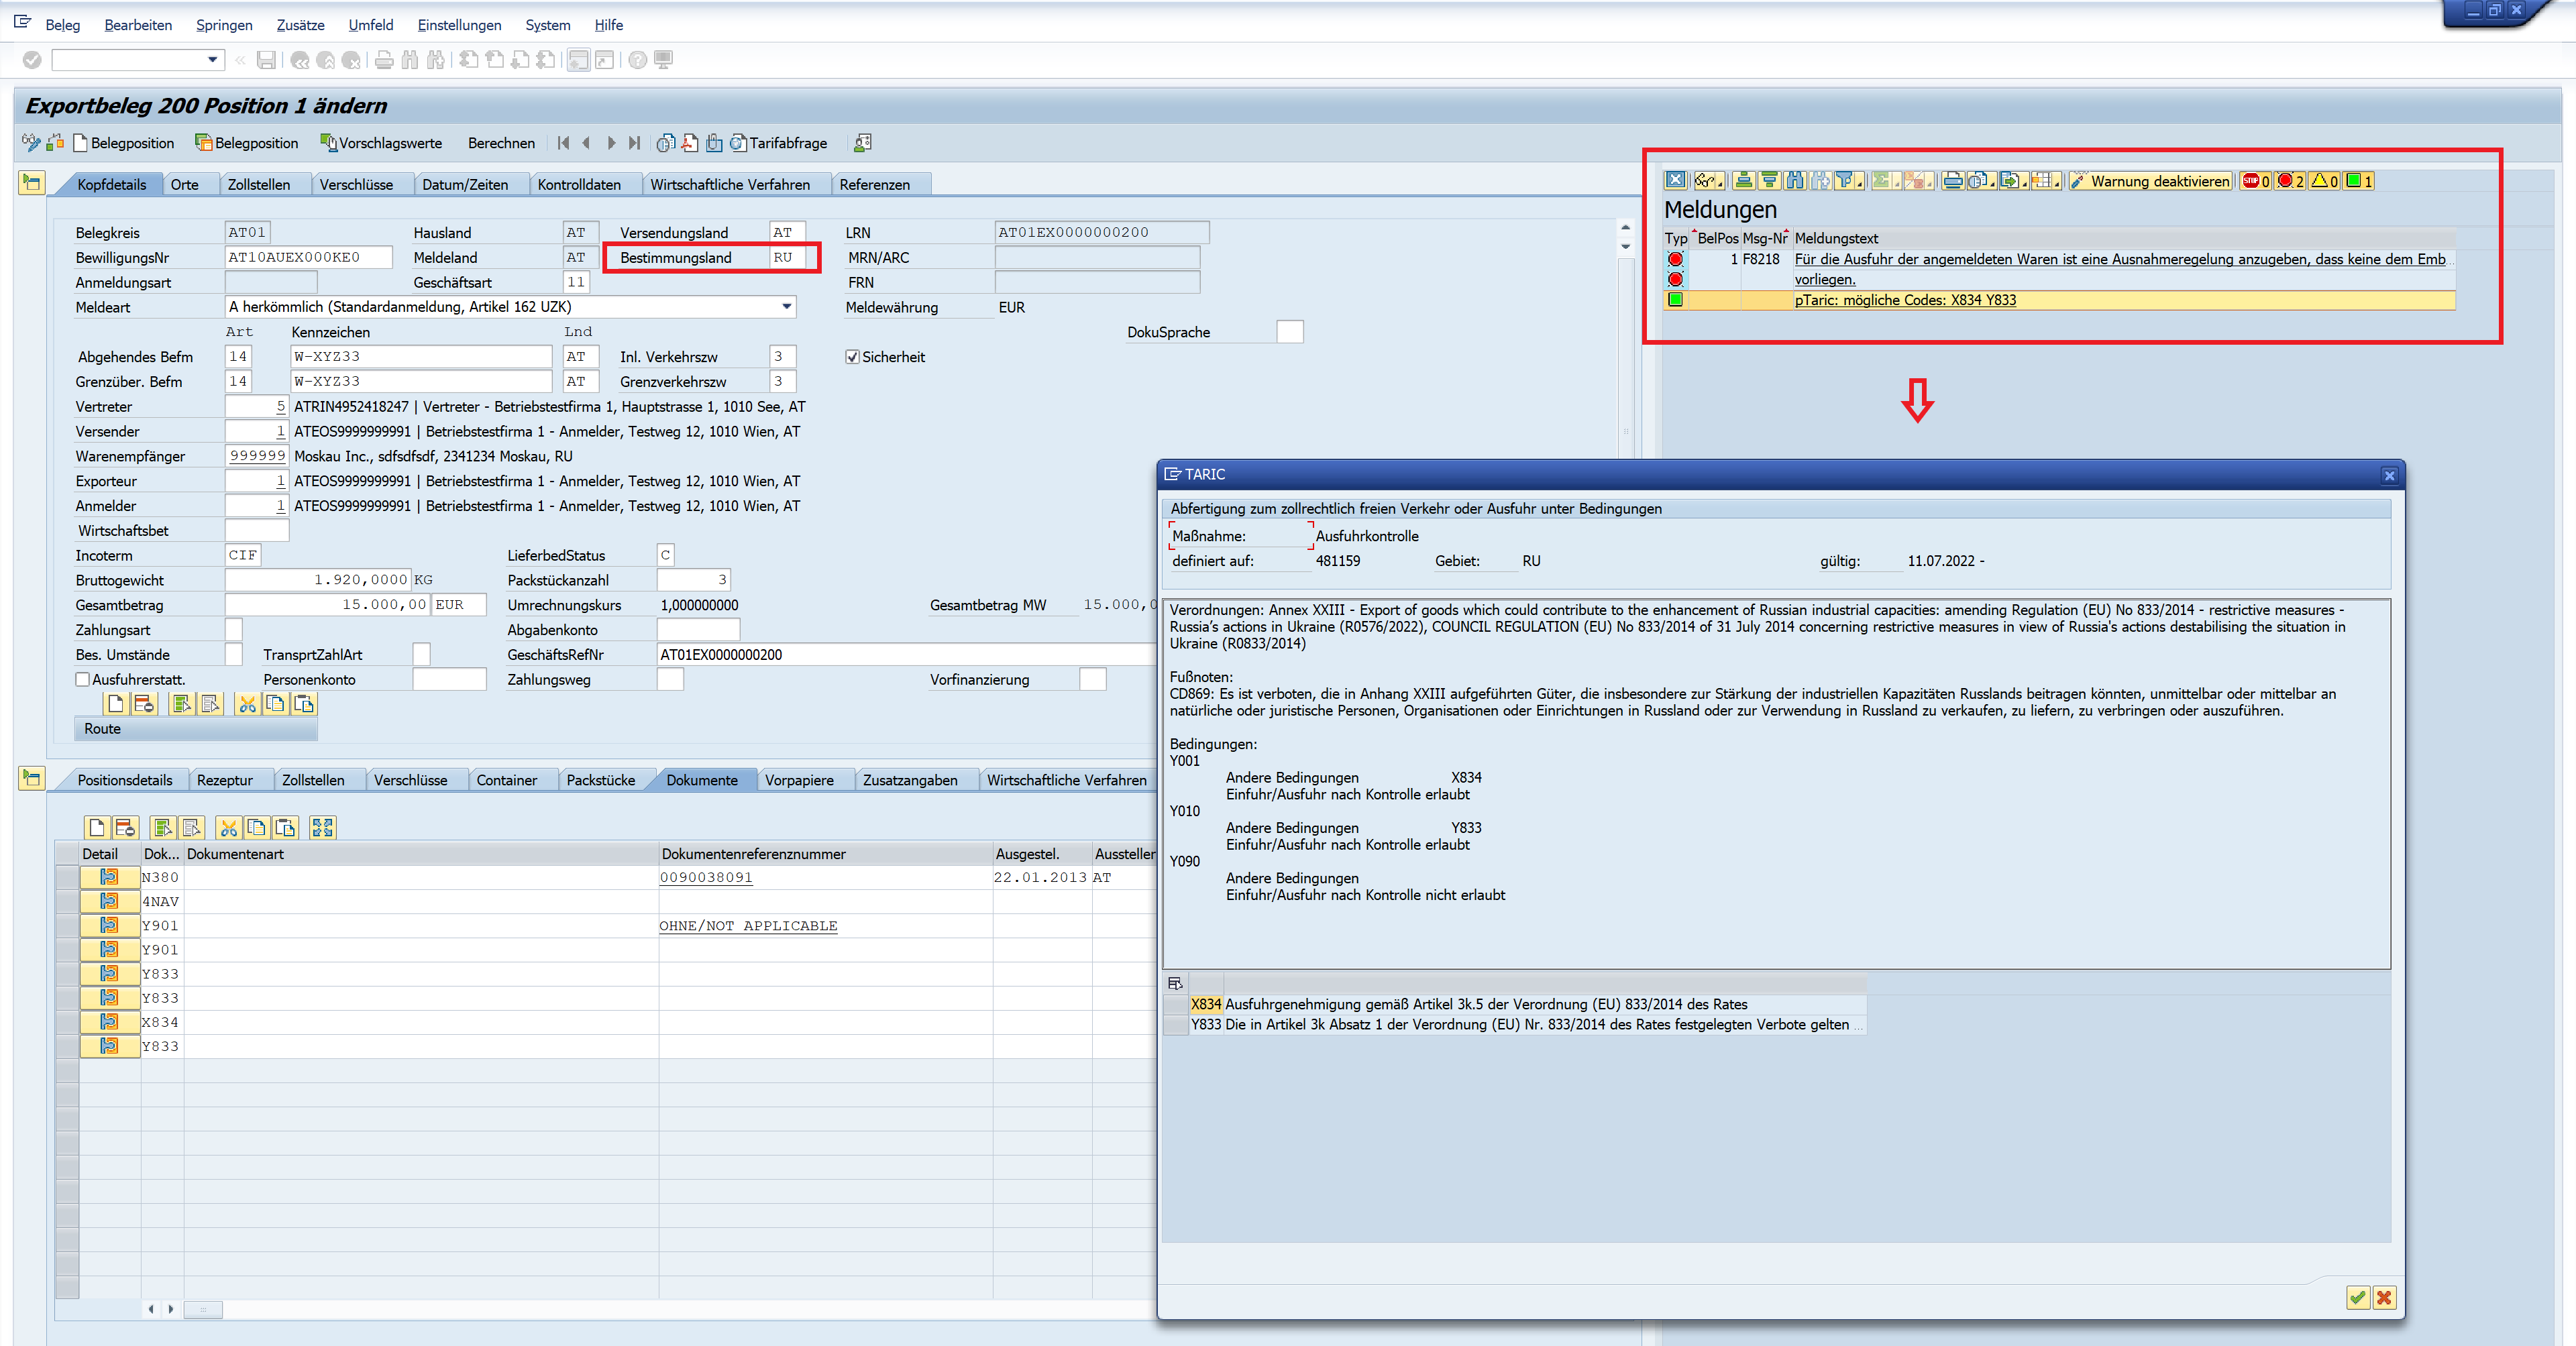Click the PDF document icon in toolbar
This screenshot has width=2576, height=1346.
[690, 143]
